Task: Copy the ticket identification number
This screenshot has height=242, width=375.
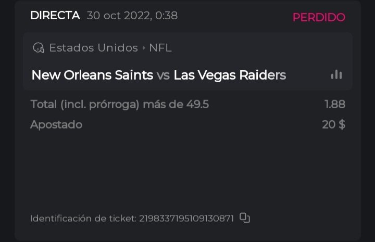Action: 244,218
